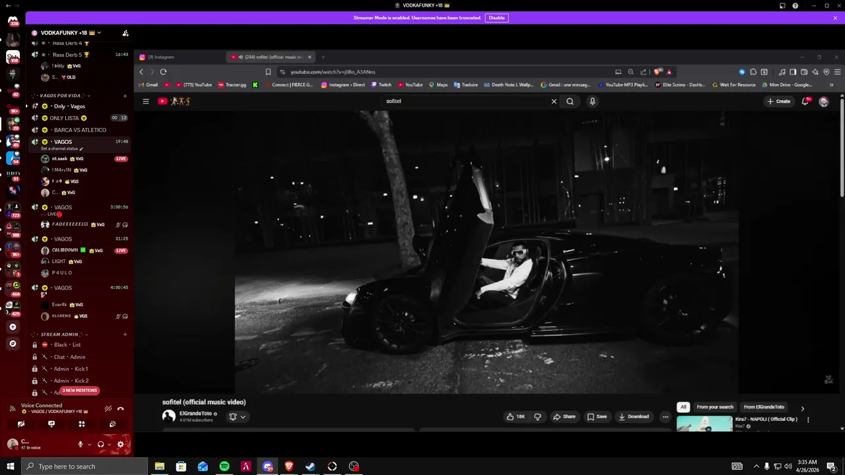Screen dimensions: 845x475
Task: Disable Streamer Mode in banner
Action: coord(496,18)
